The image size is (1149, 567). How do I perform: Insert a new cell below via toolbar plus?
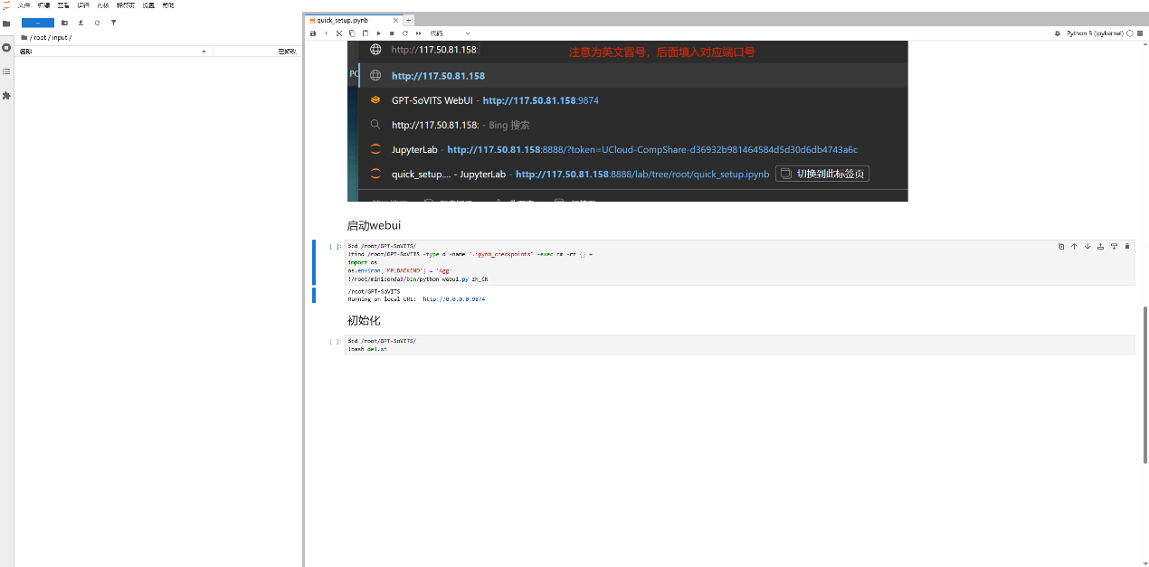point(326,33)
